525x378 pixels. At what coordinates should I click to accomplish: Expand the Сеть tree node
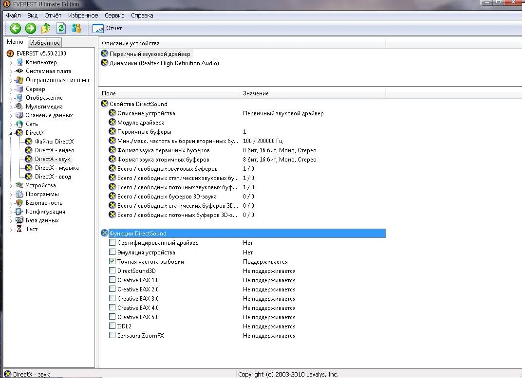click(11, 124)
